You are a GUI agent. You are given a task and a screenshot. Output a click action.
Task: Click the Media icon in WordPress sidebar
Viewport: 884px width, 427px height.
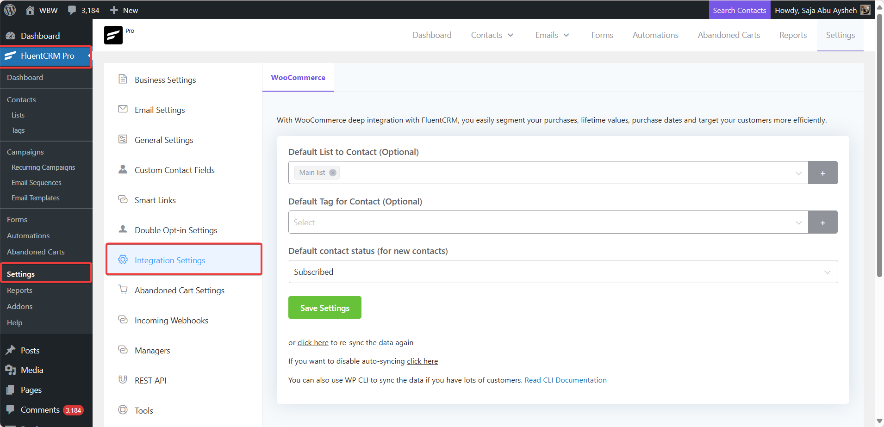click(x=10, y=370)
